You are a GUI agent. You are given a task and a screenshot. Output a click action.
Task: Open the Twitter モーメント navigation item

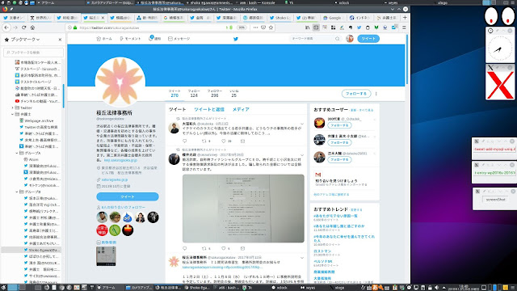pyautogui.click(x=130, y=39)
